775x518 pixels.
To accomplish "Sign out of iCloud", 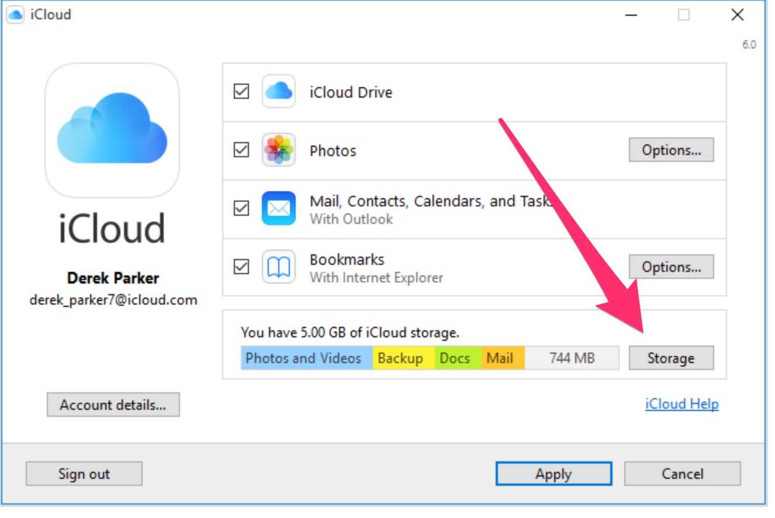I will tap(84, 474).
